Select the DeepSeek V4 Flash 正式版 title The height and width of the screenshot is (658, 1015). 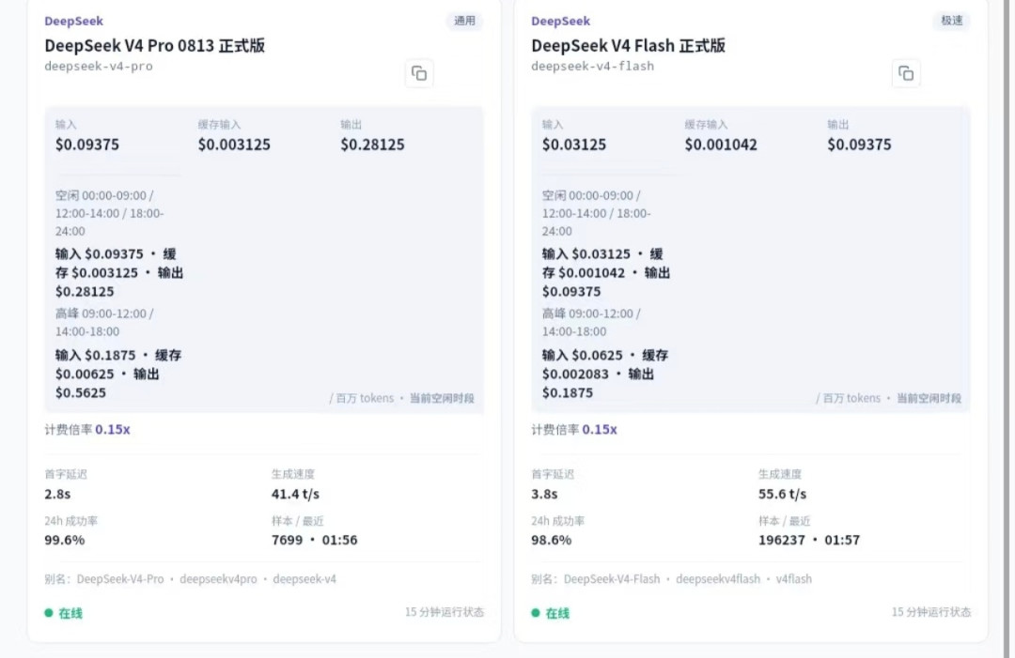(628, 46)
